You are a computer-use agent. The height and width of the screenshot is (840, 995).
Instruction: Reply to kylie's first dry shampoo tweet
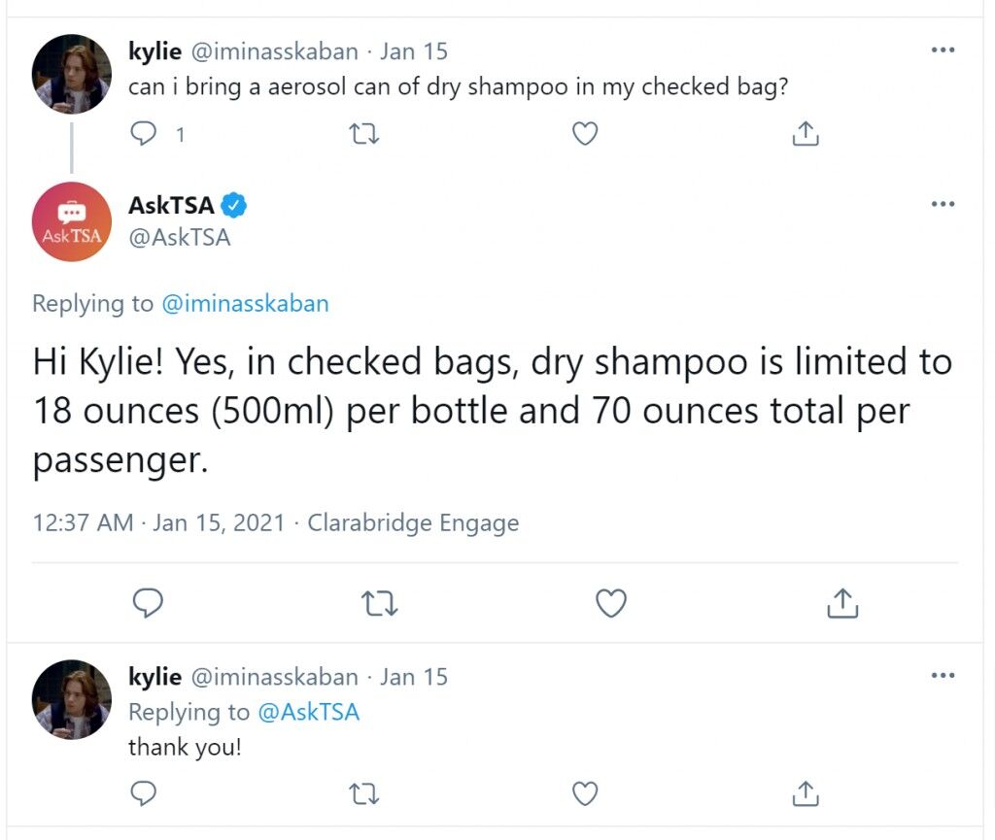[x=144, y=134]
